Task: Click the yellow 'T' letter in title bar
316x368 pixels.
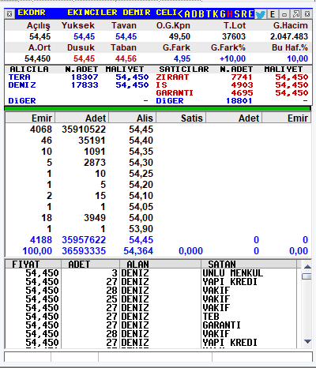Action: click(209, 13)
